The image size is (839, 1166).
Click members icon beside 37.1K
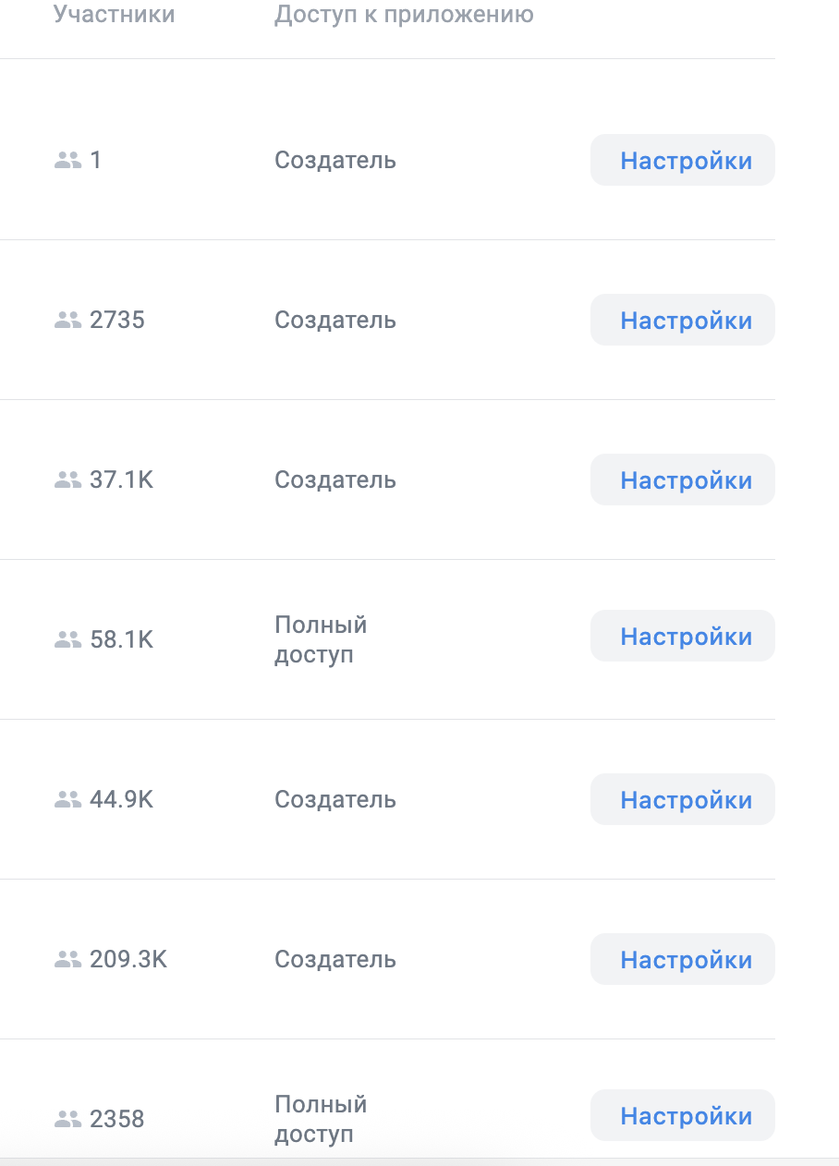tap(68, 480)
